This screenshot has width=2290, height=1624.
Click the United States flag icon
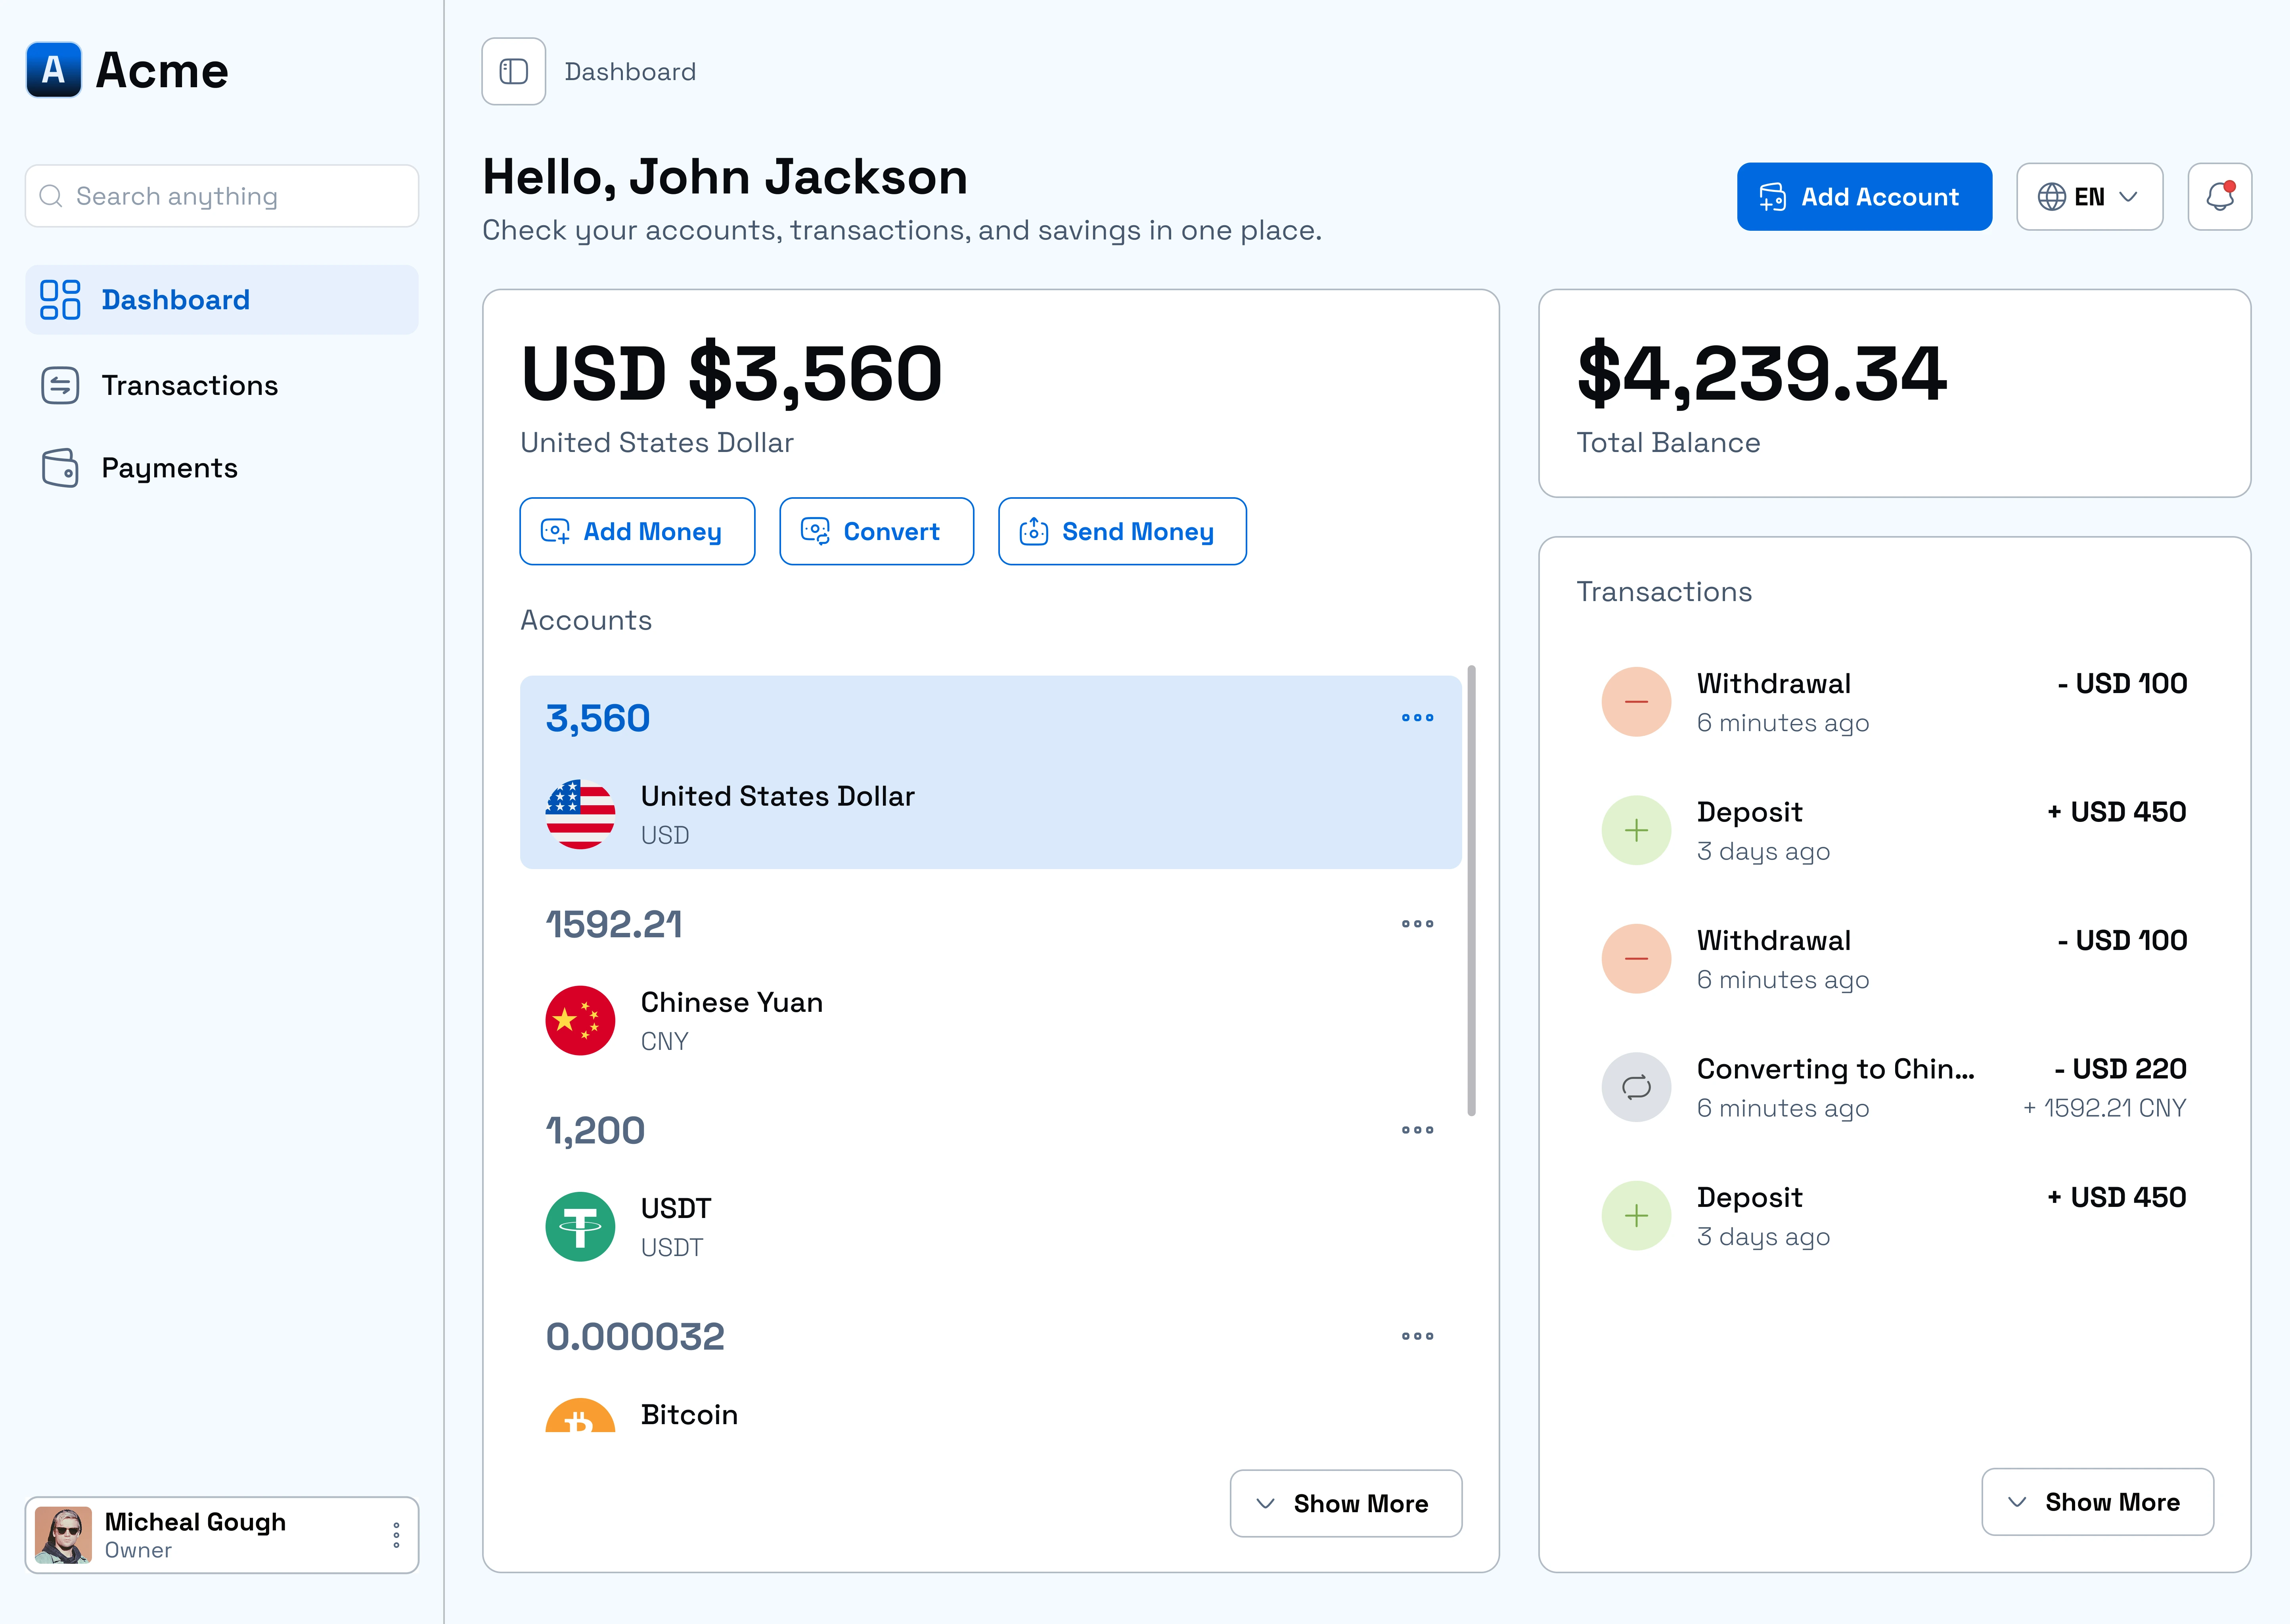tap(580, 815)
